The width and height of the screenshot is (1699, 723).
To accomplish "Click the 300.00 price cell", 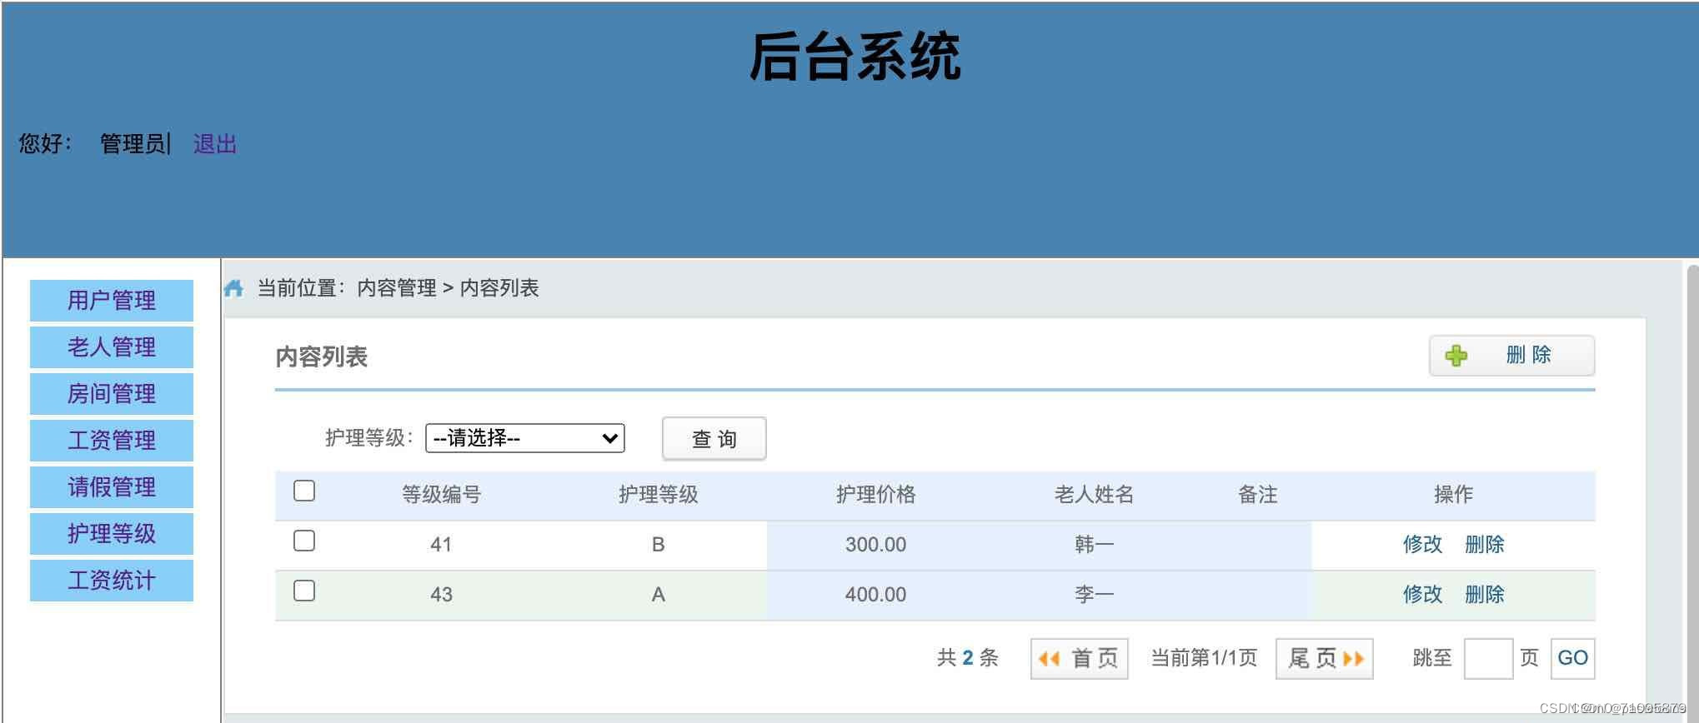I will coord(875,545).
